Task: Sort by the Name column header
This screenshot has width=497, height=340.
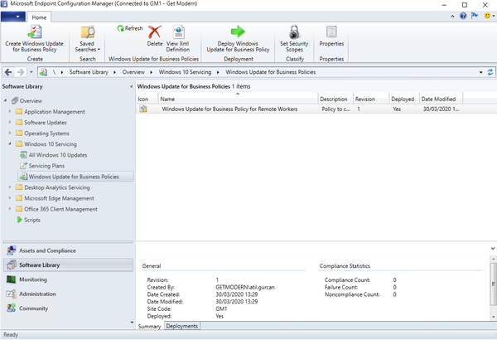Action: 238,99
